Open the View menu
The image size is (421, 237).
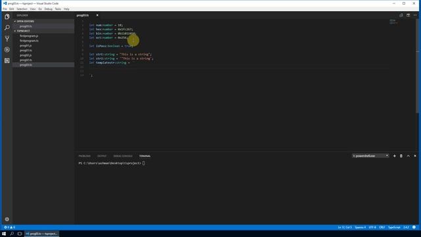coord(32,9)
